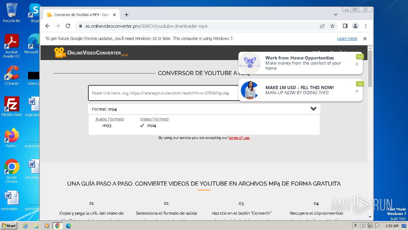408x230 pixels.
Task: Select the .mp4 video format
Action: click(151, 126)
